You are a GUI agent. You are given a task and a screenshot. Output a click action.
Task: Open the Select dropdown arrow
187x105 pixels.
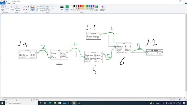[x=13, y=10]
